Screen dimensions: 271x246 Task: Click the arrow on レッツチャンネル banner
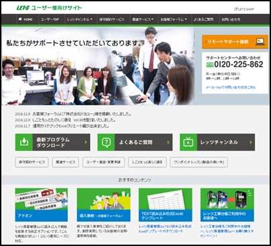[x=251, y=142]
